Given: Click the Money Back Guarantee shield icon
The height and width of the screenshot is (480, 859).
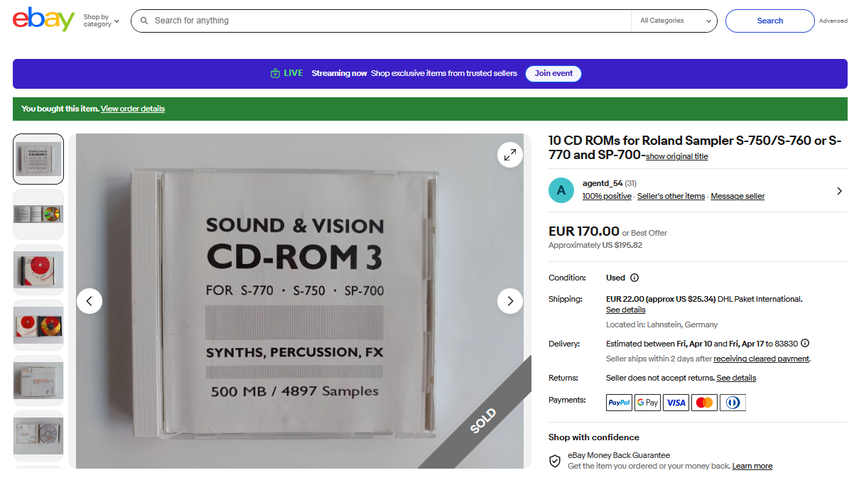Looking at the screenshot, I should coord(555,461).
